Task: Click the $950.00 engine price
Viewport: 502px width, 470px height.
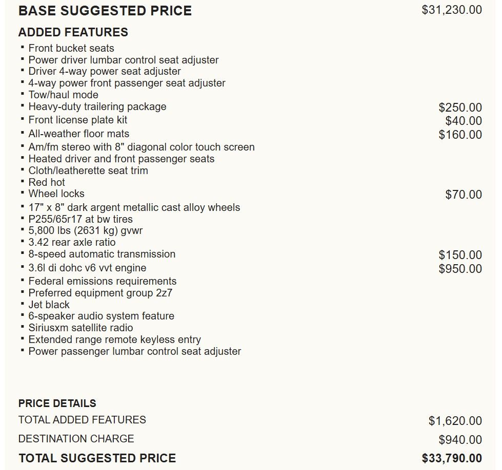Action: coord(460,269)
